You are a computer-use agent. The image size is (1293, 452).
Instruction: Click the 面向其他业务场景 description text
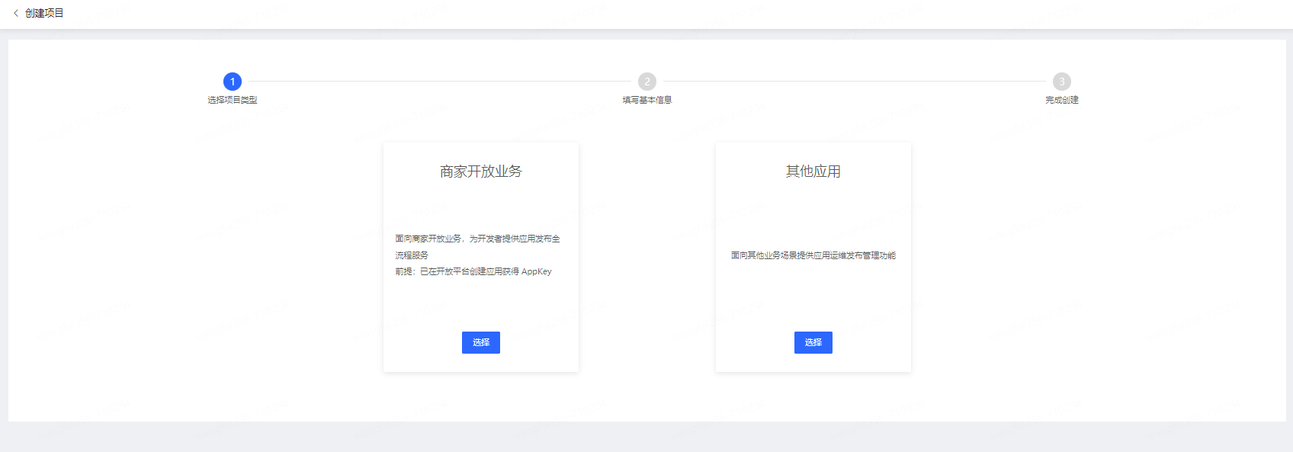coord(813,255)
